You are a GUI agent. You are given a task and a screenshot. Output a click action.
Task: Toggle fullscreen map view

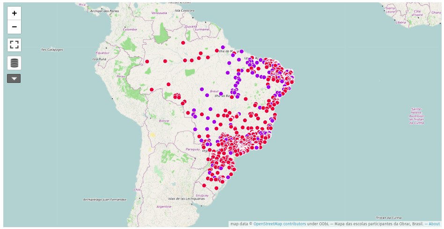coord(14,45)
